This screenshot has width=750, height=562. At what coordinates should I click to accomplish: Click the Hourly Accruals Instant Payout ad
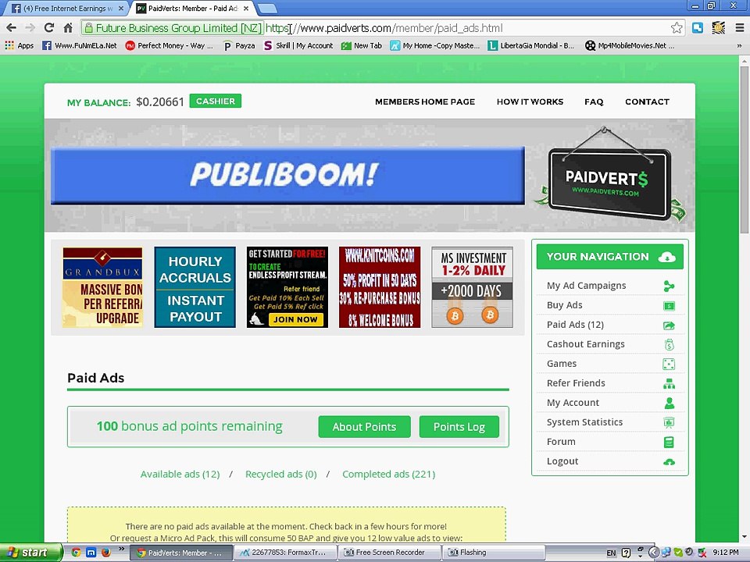[195, 287]
